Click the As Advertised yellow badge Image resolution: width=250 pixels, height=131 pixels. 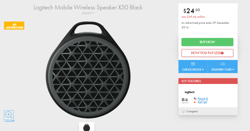[14, 26]
